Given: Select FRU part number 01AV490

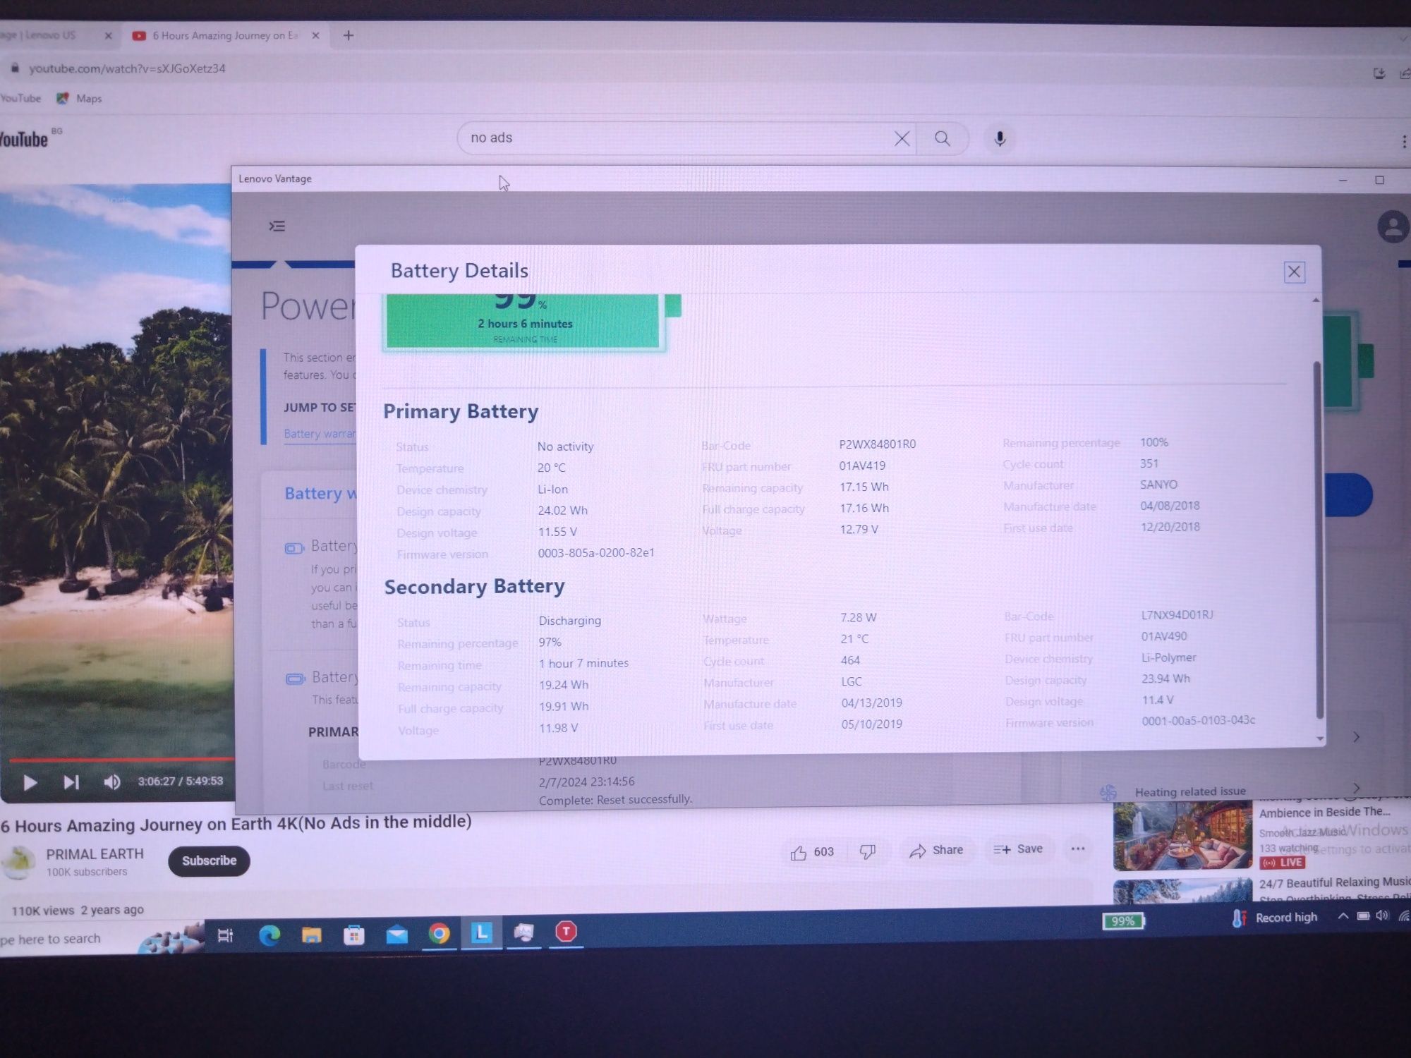Looking at the screenshot, I should point(1164,636).
